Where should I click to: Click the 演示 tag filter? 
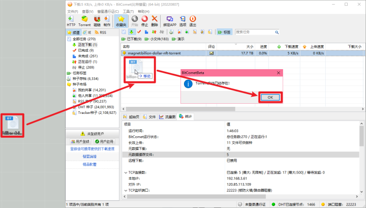[178, 39]
